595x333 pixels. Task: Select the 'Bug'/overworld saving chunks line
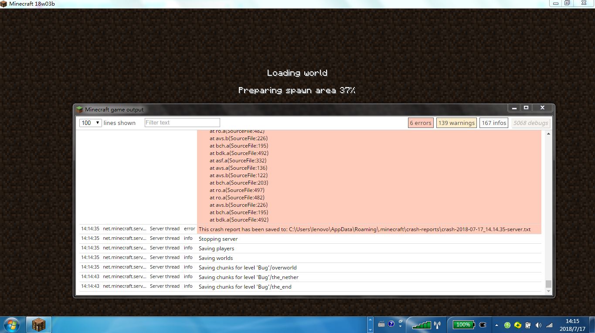tap(309, 267)
